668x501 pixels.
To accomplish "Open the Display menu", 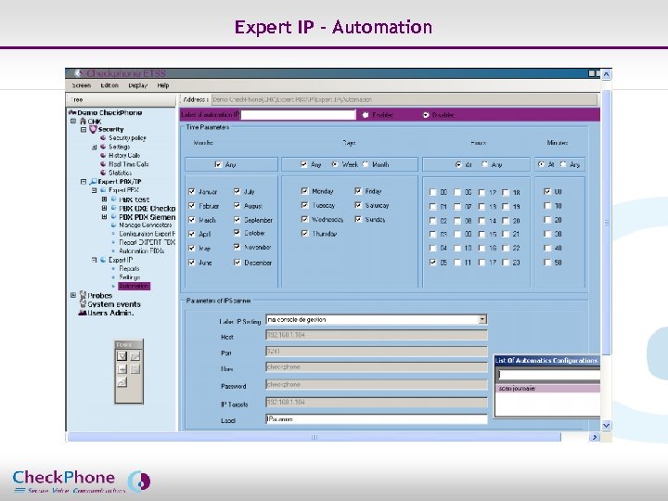I will click(138, 85).
